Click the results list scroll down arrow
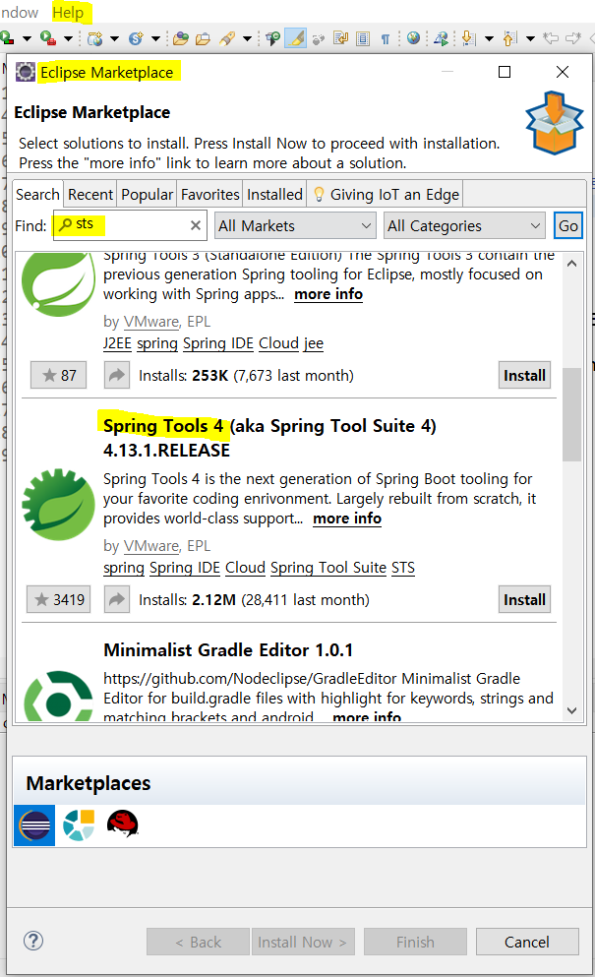The height and width of the screenshot is (977, 595). [x=572, y=710]
